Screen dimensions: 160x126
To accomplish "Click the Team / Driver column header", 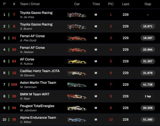I will [30, 4].
